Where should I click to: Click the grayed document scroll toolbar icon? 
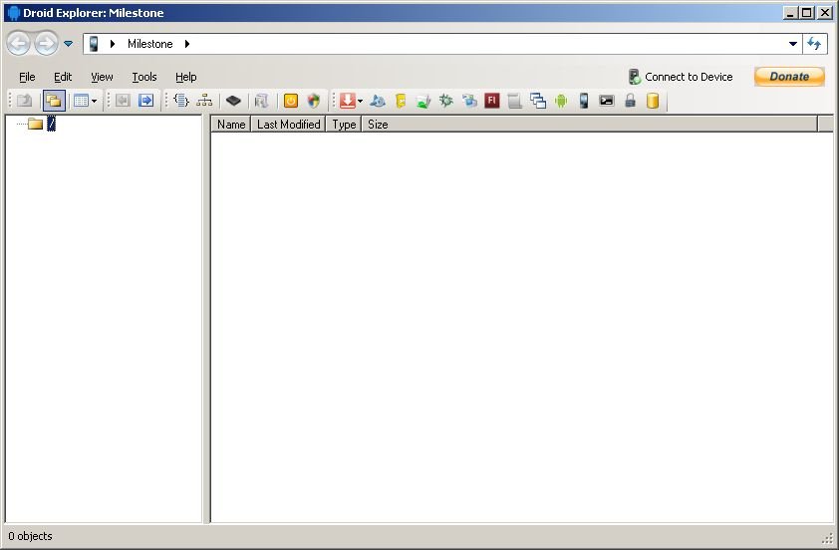[262, 101]
